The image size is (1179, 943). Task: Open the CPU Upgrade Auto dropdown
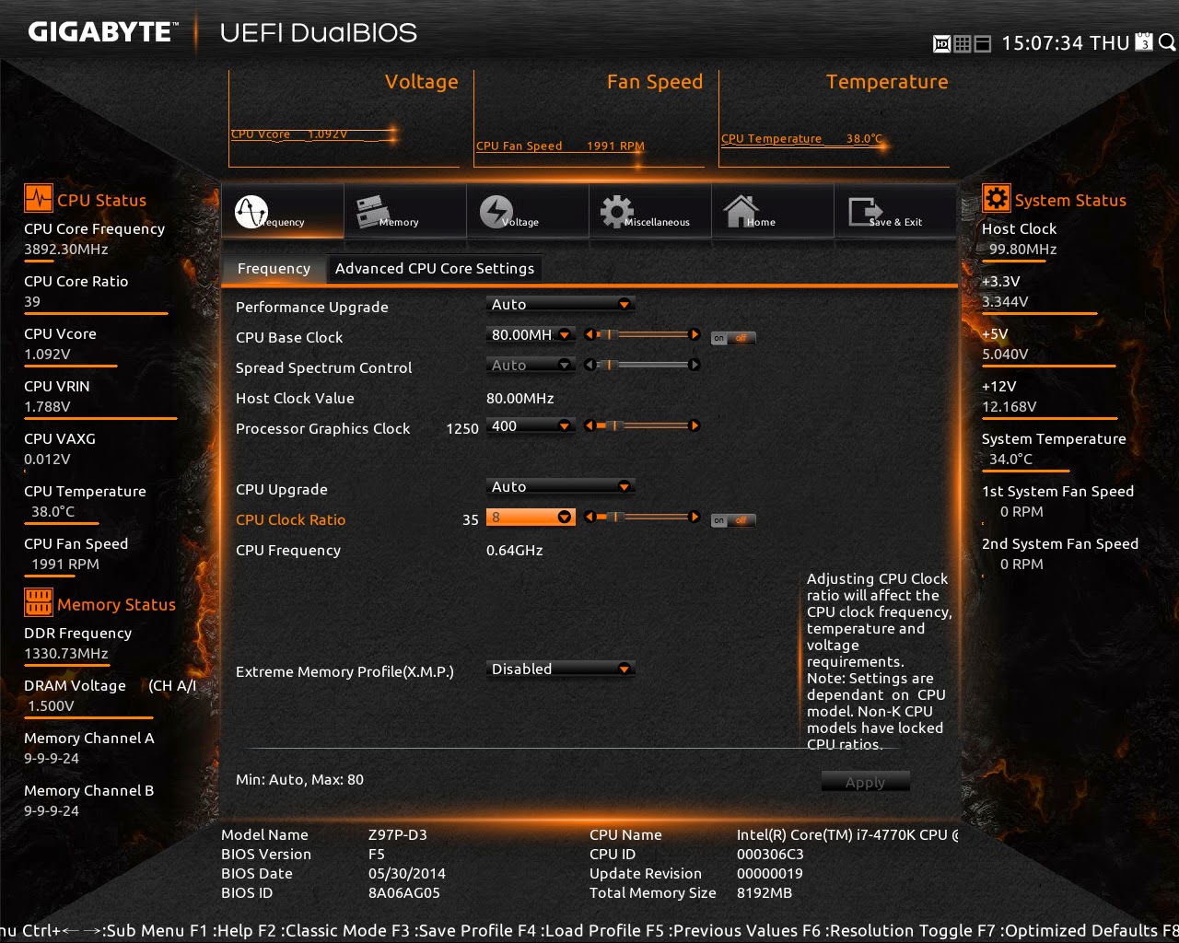click(560, 487)
